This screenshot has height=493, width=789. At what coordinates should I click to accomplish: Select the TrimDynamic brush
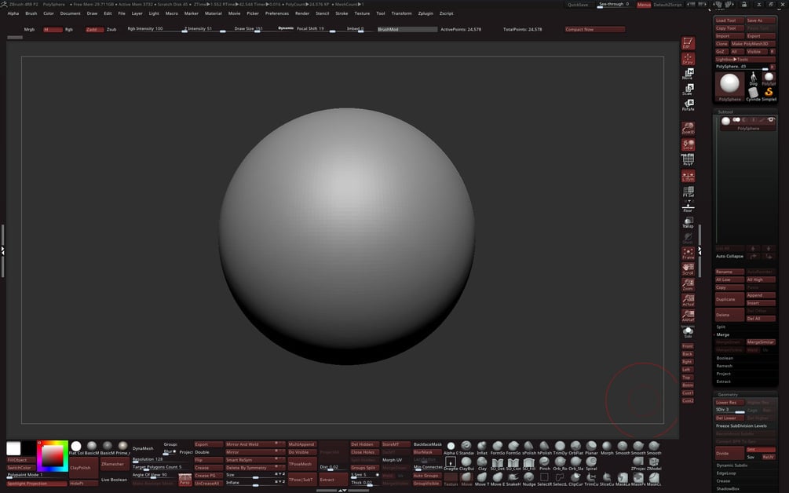560,447
